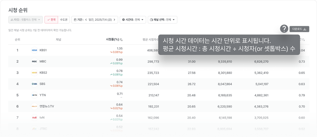Click tvN rating value 0.54
Screen dimensions: 317x137
click(119, 116)
